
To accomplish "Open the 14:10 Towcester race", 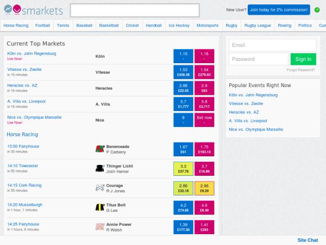I will tap(23, 166).
